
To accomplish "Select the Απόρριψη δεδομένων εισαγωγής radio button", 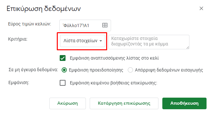I will pyautogui.click(x=130, y=70).
